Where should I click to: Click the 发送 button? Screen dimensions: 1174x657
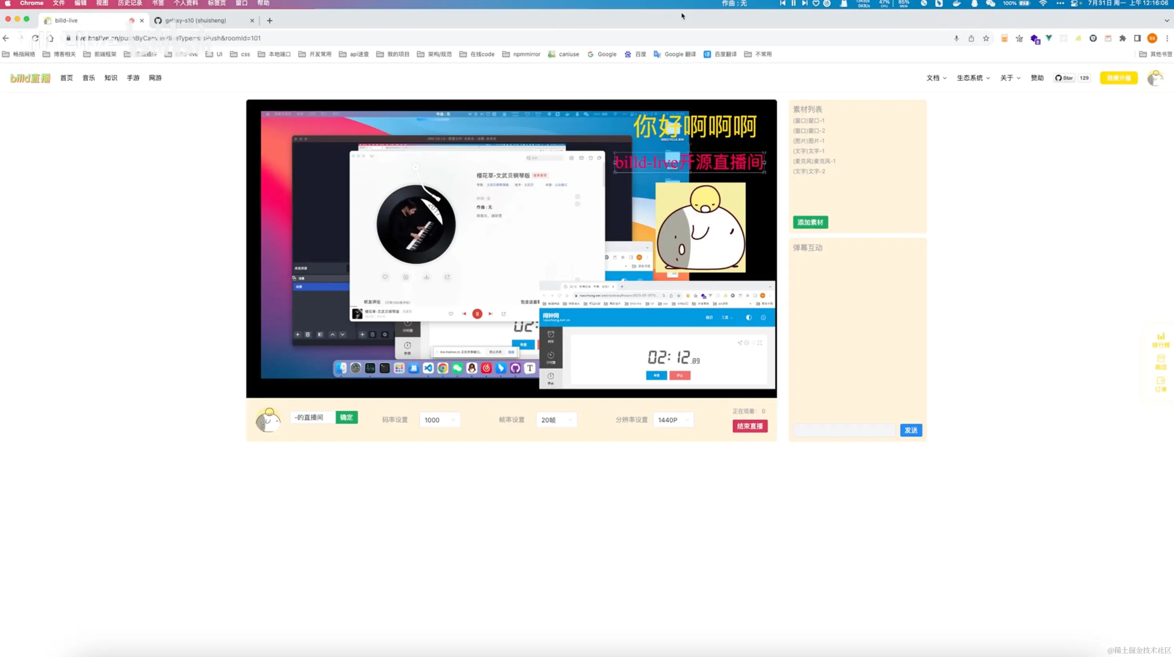[x=910, y=430]
